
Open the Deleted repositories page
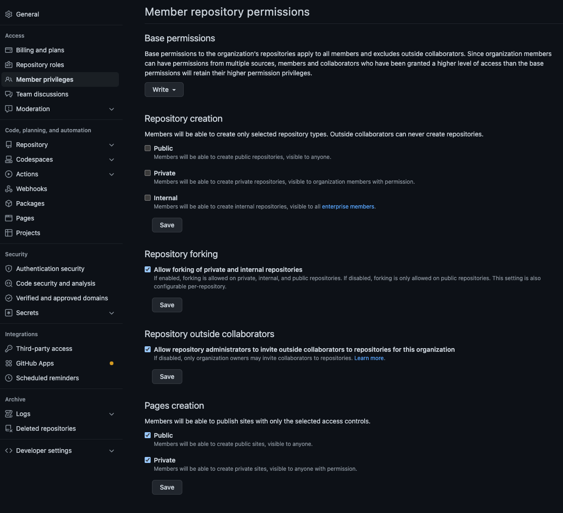click(45, 428)
